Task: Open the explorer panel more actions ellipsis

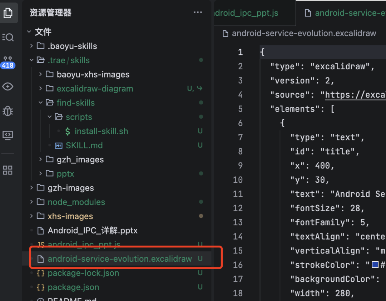Action: point(198,12)
